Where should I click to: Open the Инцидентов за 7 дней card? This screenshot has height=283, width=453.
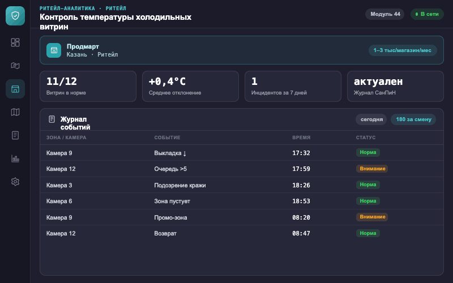pos(293,86)
